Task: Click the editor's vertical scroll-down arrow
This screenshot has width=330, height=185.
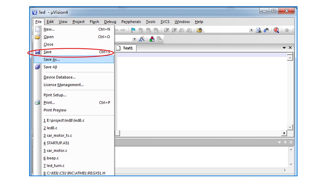Action: click(290, 127)
